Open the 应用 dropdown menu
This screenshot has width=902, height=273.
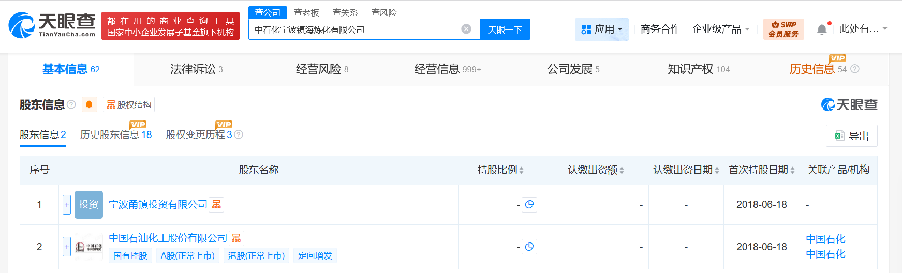[601, 29]
